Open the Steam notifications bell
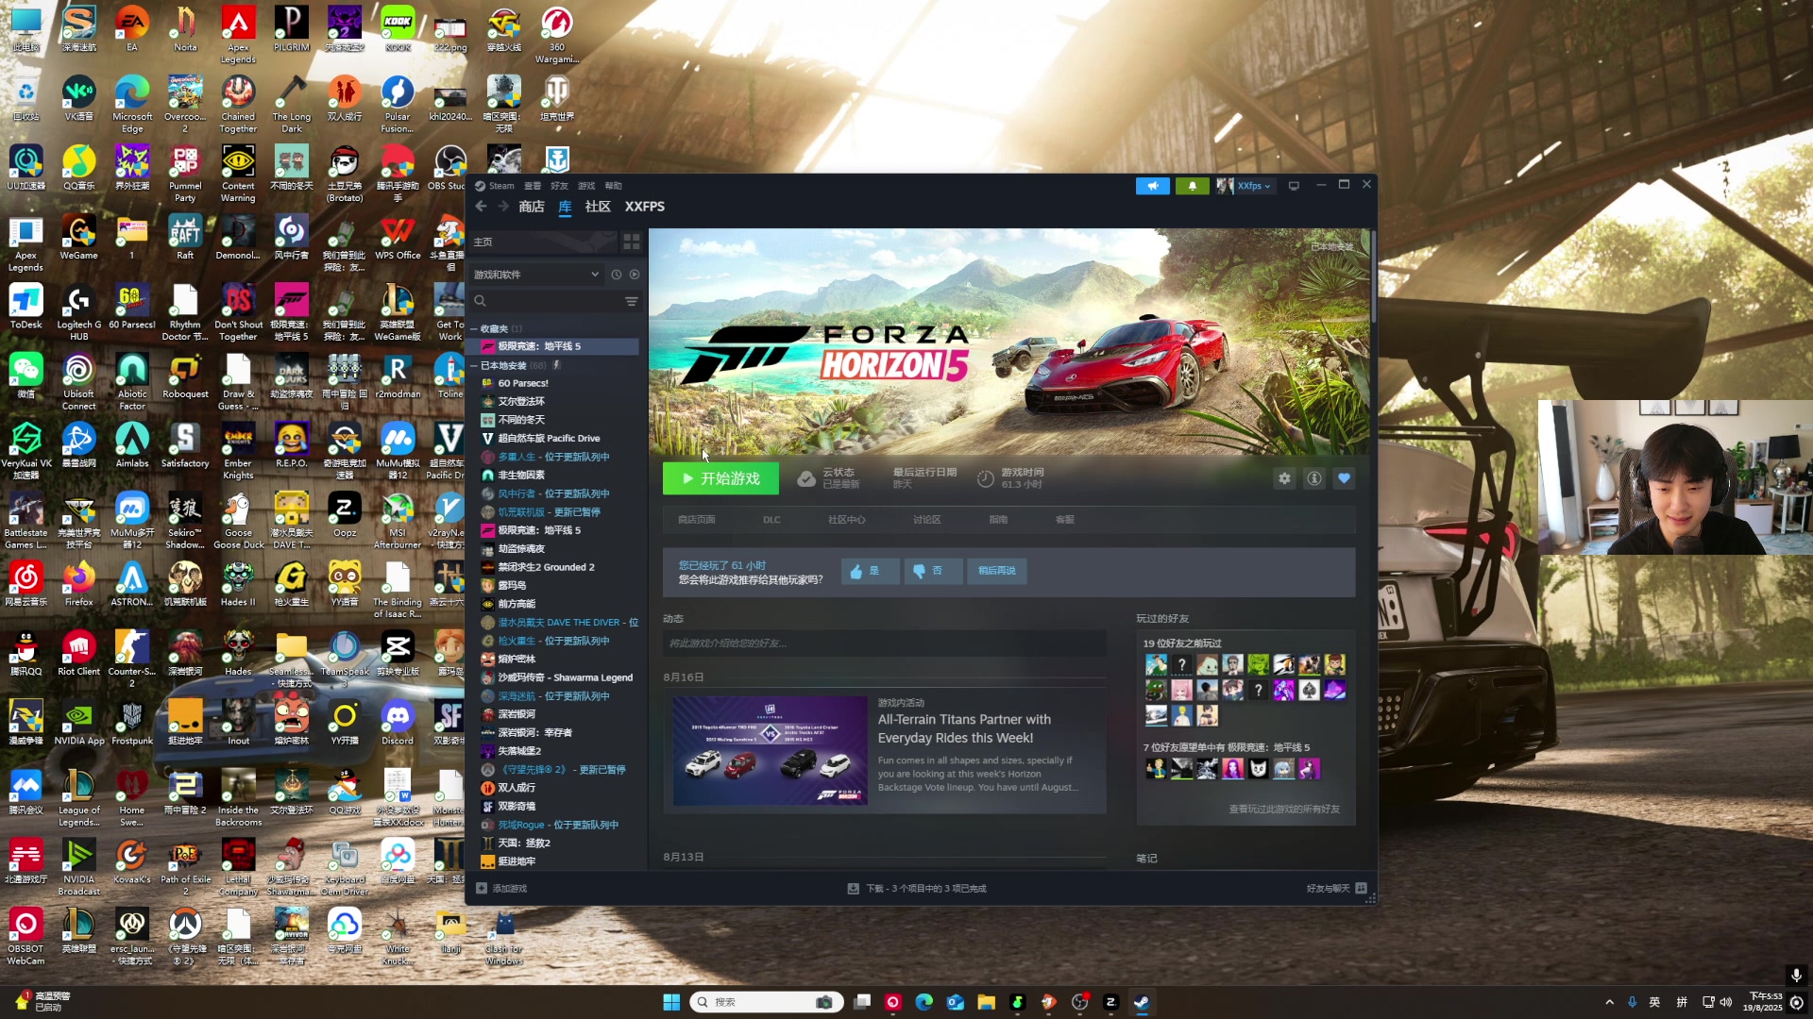Screen dimensions: 1813x1019 [x=1192, y=186]
